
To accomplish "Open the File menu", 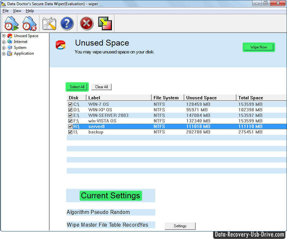I will 6,11.
